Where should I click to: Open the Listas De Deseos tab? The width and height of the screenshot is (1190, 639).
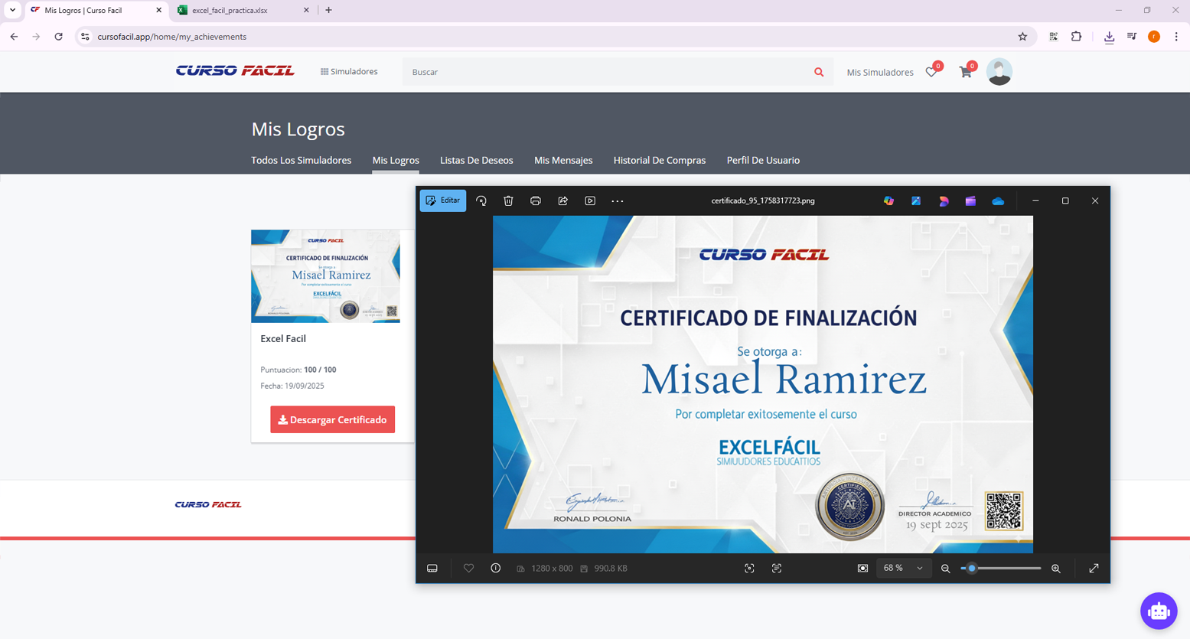click(477, 160)
